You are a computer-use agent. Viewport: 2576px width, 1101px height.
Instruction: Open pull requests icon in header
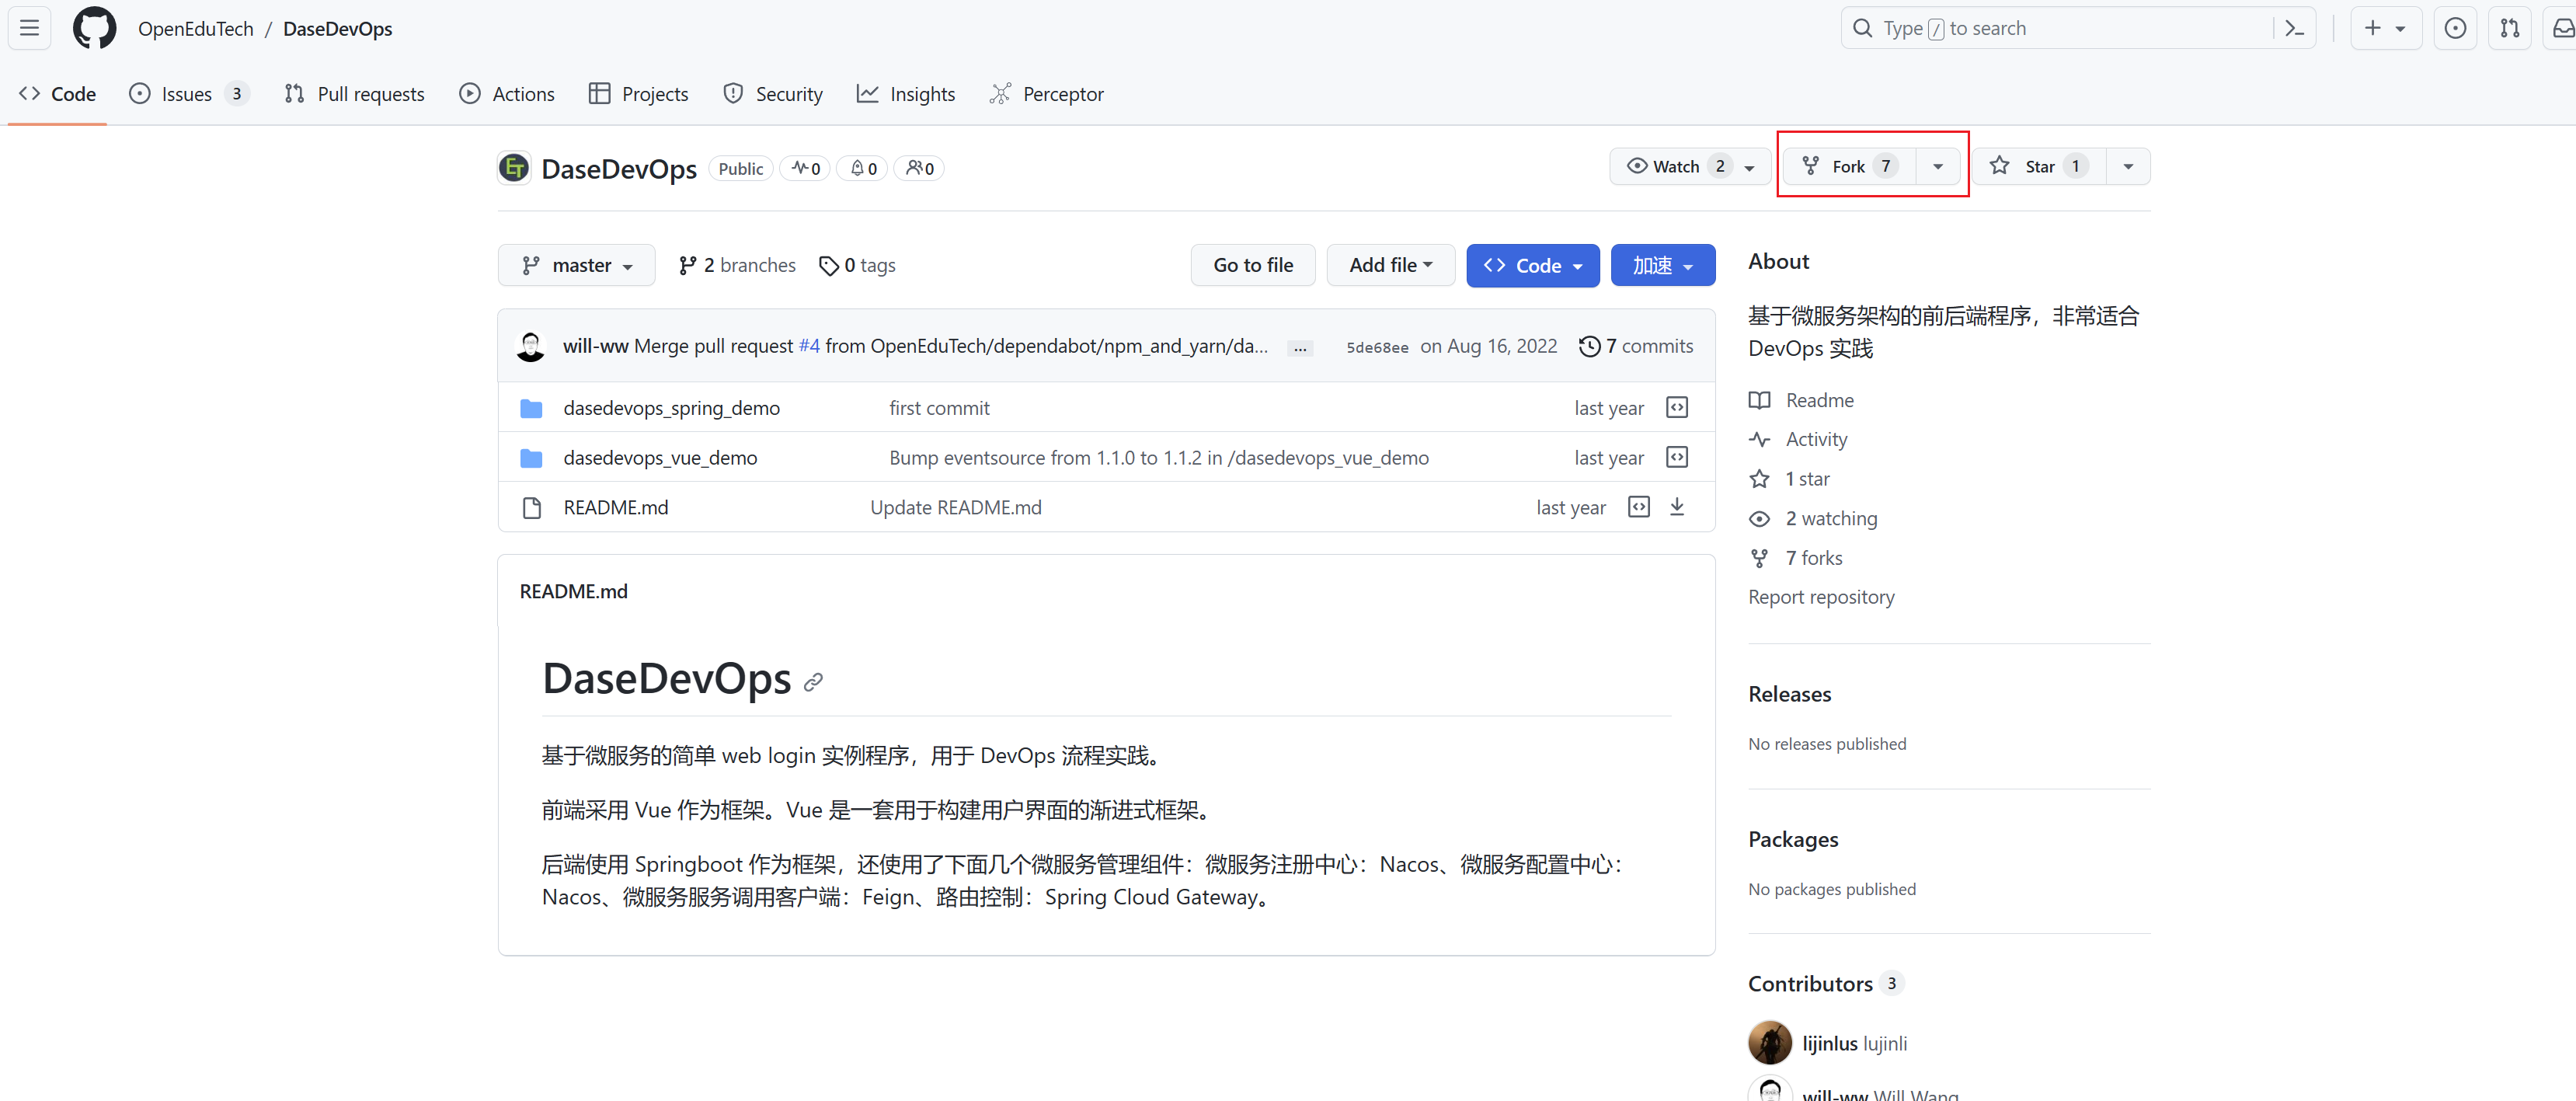click(2509, 28)
